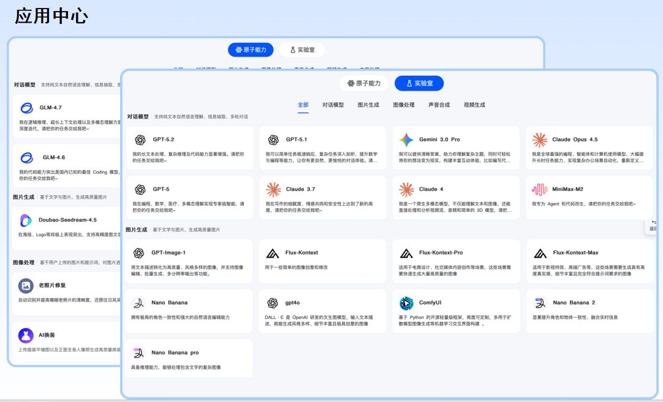Open the 对话模型 filter tab

[333, 105]
